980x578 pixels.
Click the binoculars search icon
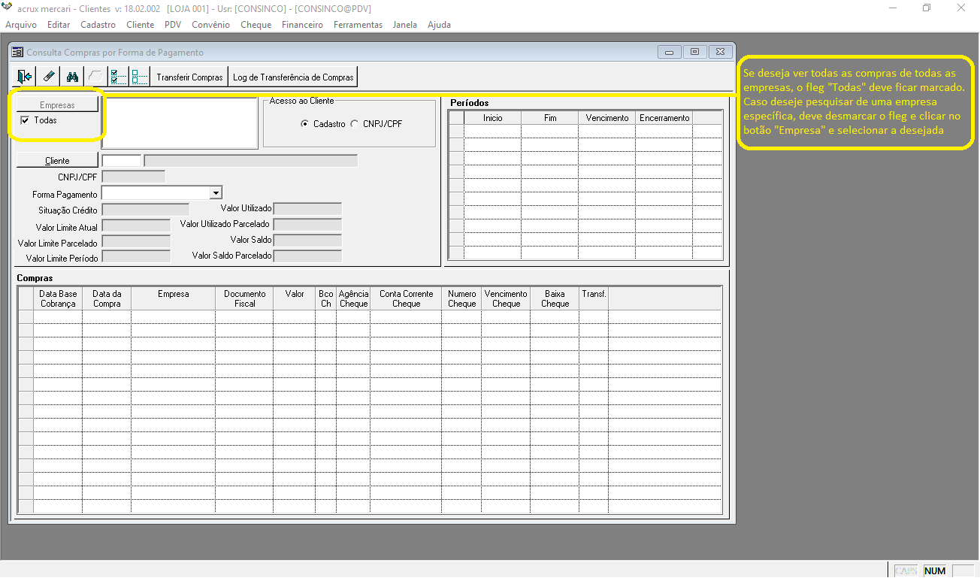[72, 77]
